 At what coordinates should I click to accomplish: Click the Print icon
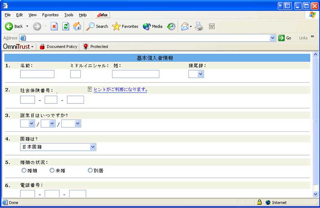pos(199,26)
